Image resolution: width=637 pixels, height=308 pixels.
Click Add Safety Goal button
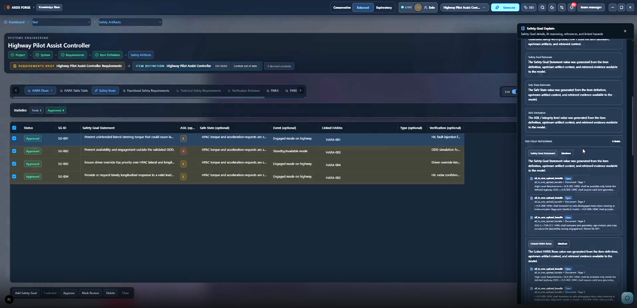pyautogui.click(x=26, y=293)
